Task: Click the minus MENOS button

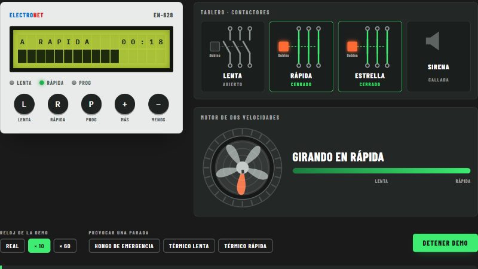Action: click(158, 104)
